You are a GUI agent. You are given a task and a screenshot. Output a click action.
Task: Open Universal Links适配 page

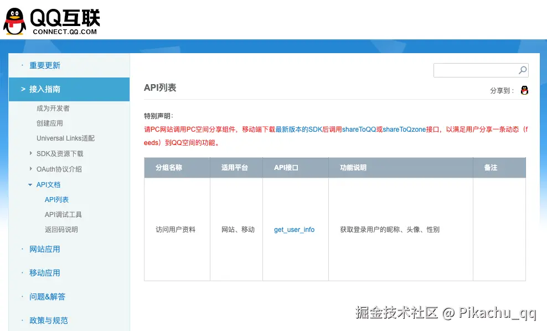65,138
